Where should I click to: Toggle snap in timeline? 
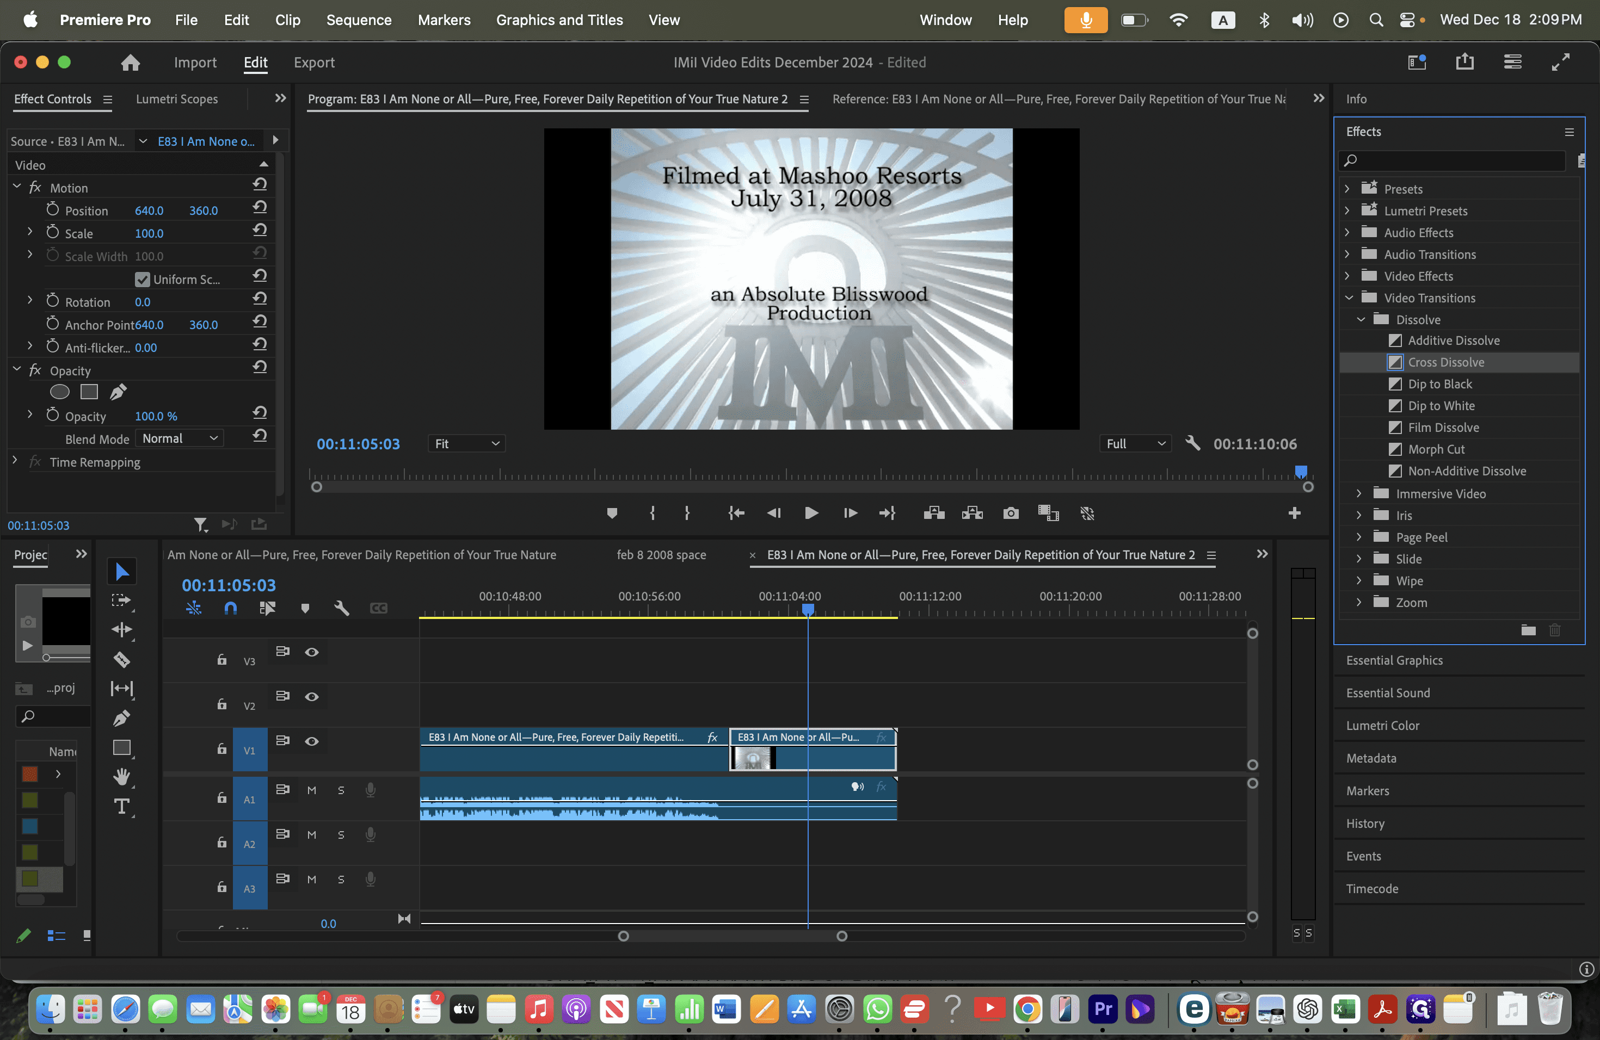231,608
